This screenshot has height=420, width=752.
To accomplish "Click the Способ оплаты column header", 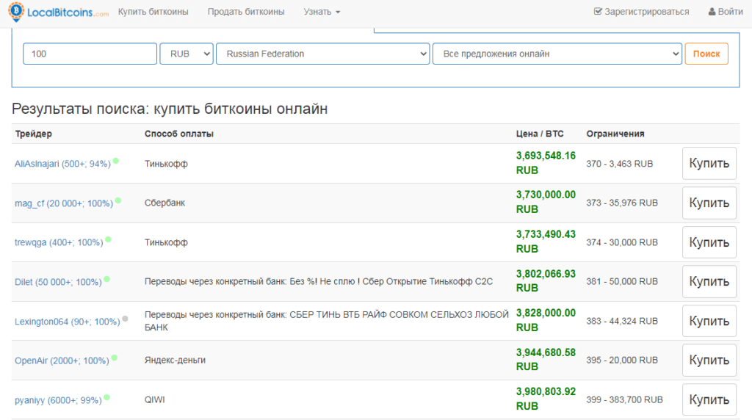I will [x=179, y=134].
